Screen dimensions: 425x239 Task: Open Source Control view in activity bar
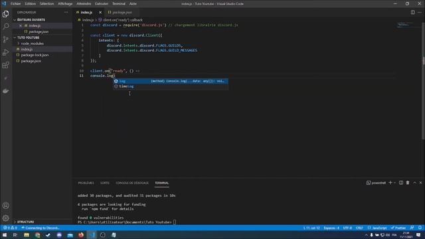[6, 40]
